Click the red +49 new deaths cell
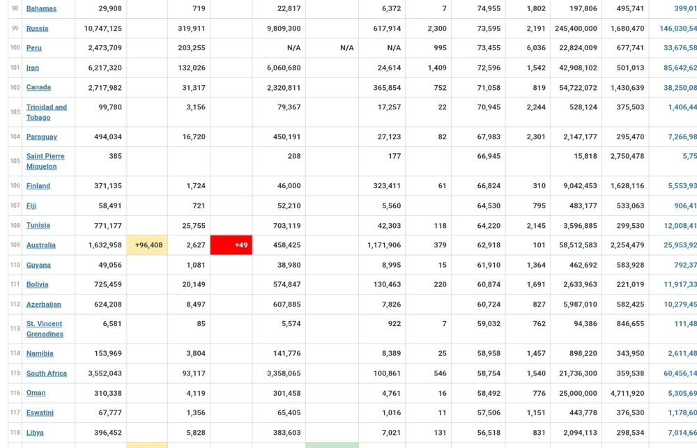Viewport: 697px width, 448px height. click(231, 245)
